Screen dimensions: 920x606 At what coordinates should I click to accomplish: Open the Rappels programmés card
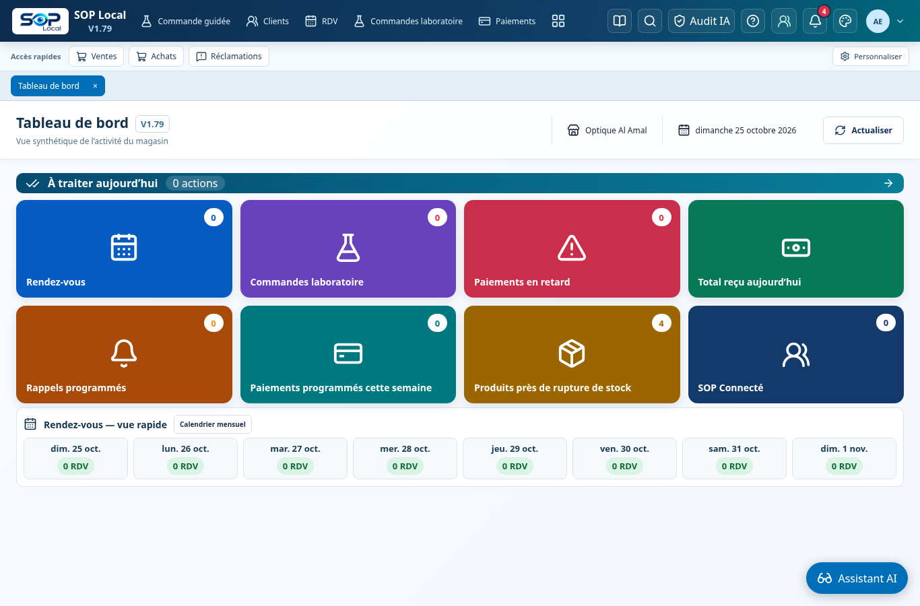pyautogui.click(x=124, y=354)
